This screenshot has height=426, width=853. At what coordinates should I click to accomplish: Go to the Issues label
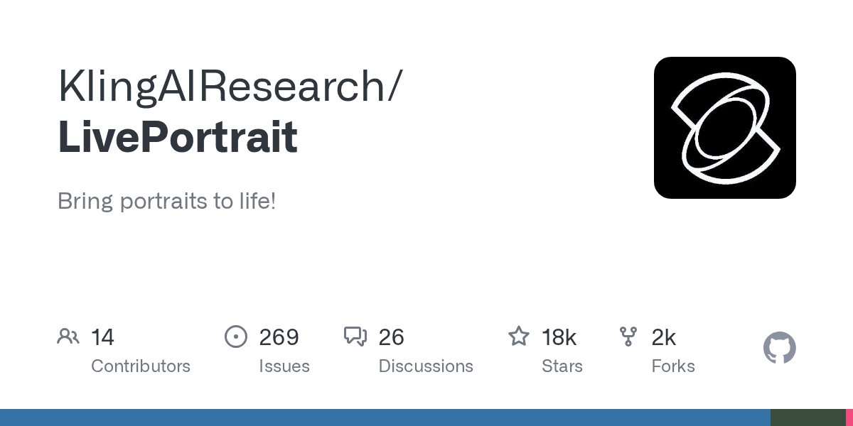coord(284,366)
